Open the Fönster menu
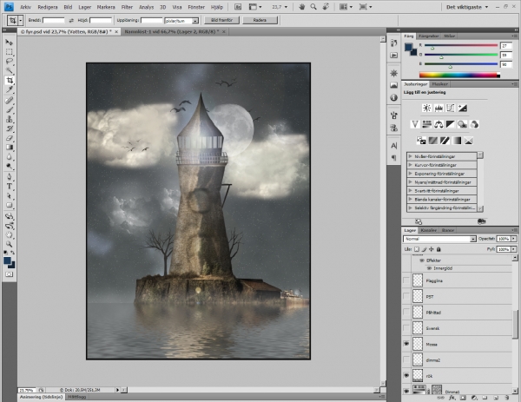Viewport: 521px width, 402px height. 196,7
